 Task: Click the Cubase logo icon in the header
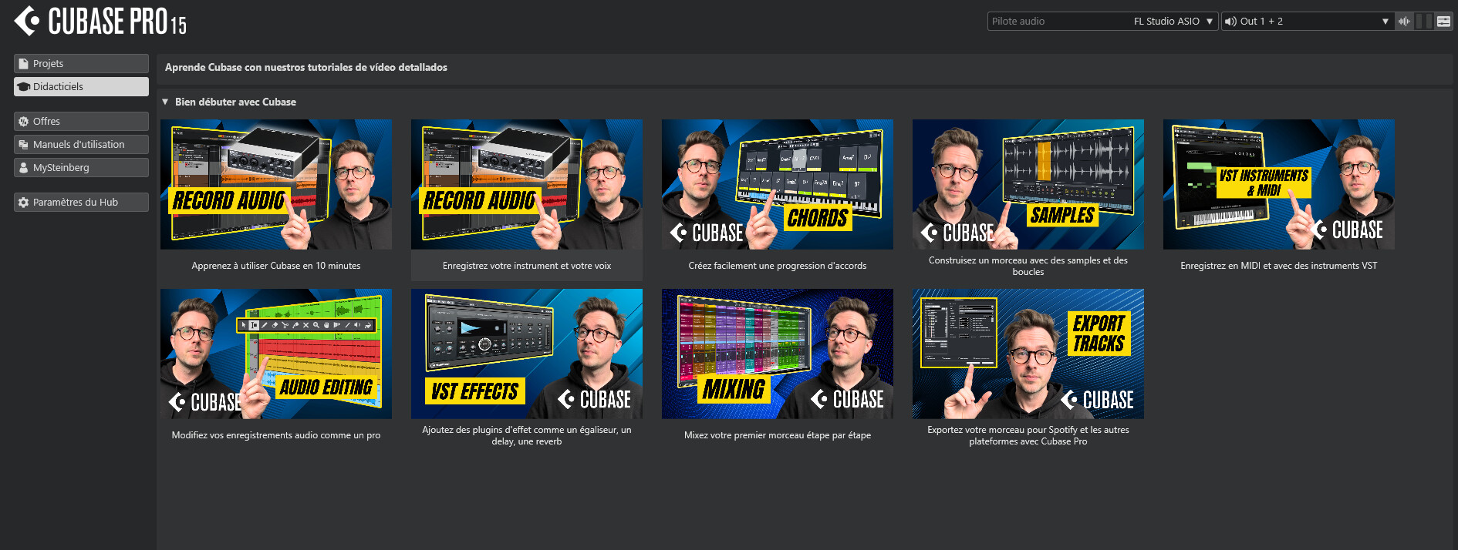point(27,21)
